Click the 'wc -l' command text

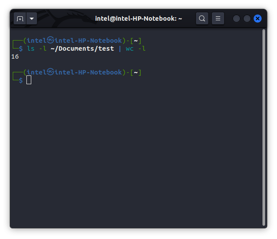[x=136, y=49]
